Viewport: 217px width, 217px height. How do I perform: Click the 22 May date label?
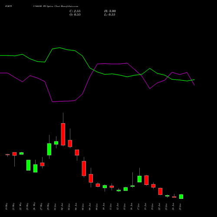point(20,207)
